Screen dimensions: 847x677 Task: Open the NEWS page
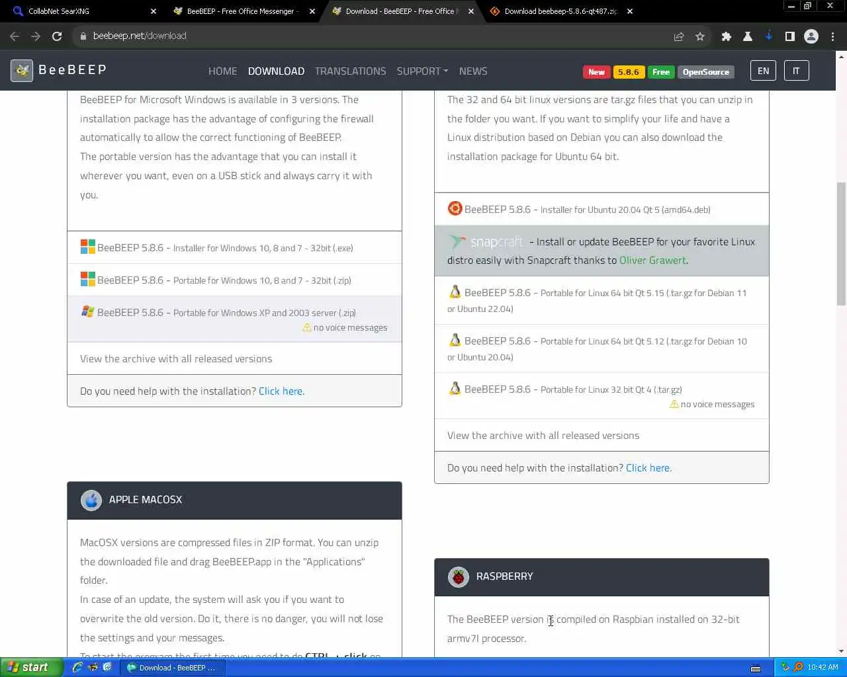coord(473,71)
